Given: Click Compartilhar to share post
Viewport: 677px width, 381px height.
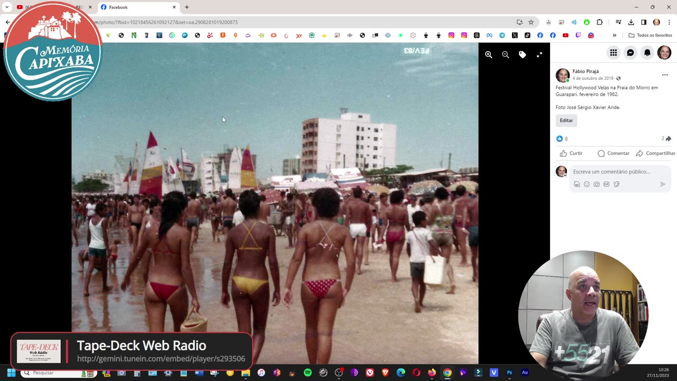Looking at the screenshot, I should (655, 153).
